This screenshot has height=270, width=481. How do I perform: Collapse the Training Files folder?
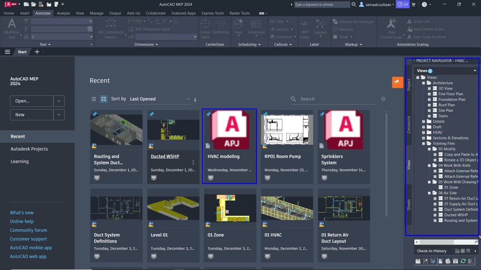tap(424, 144)
